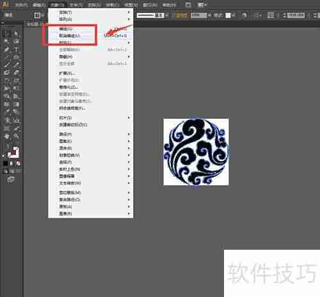Select the Paintbrush tool
This screenshot has width=320, height=297.
7,65
